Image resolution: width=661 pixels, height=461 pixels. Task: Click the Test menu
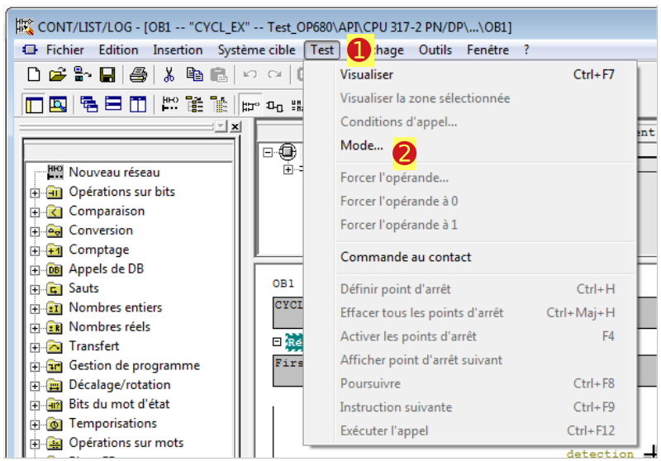(x=322, y=50)
